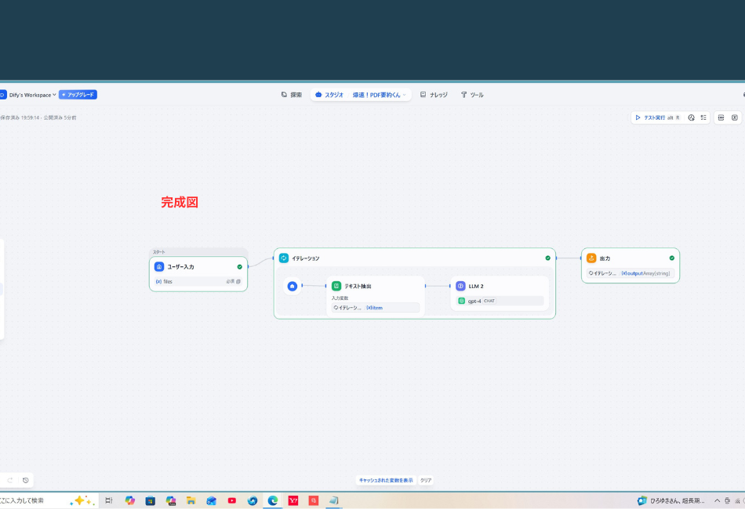Click the green status check on イテレーション node

(x=547, y=258)
